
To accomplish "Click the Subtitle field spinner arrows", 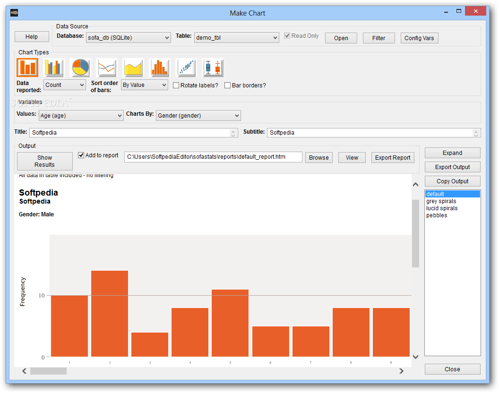I will tap(476, 133).
